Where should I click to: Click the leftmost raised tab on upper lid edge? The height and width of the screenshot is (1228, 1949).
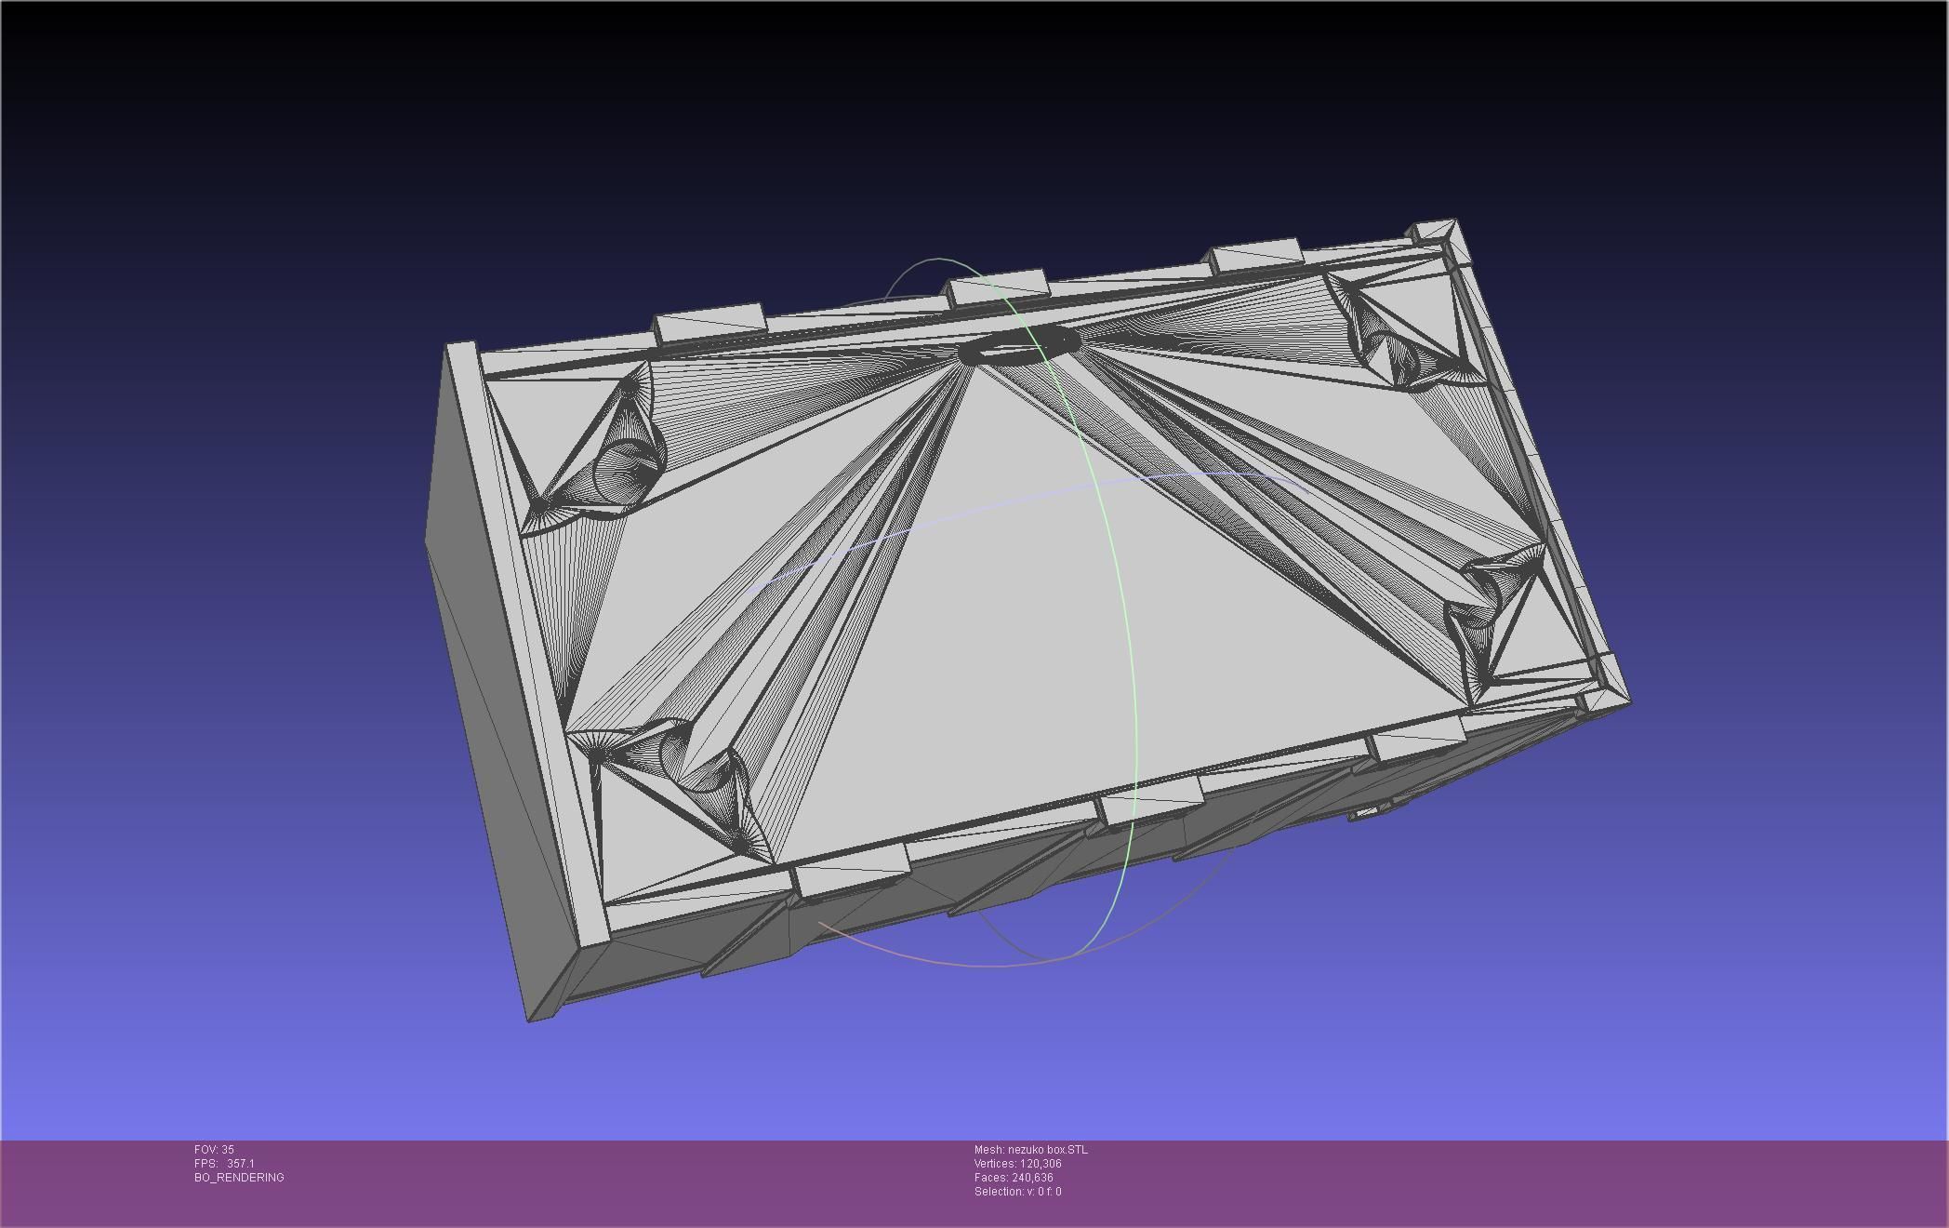[x=709, y=323]
